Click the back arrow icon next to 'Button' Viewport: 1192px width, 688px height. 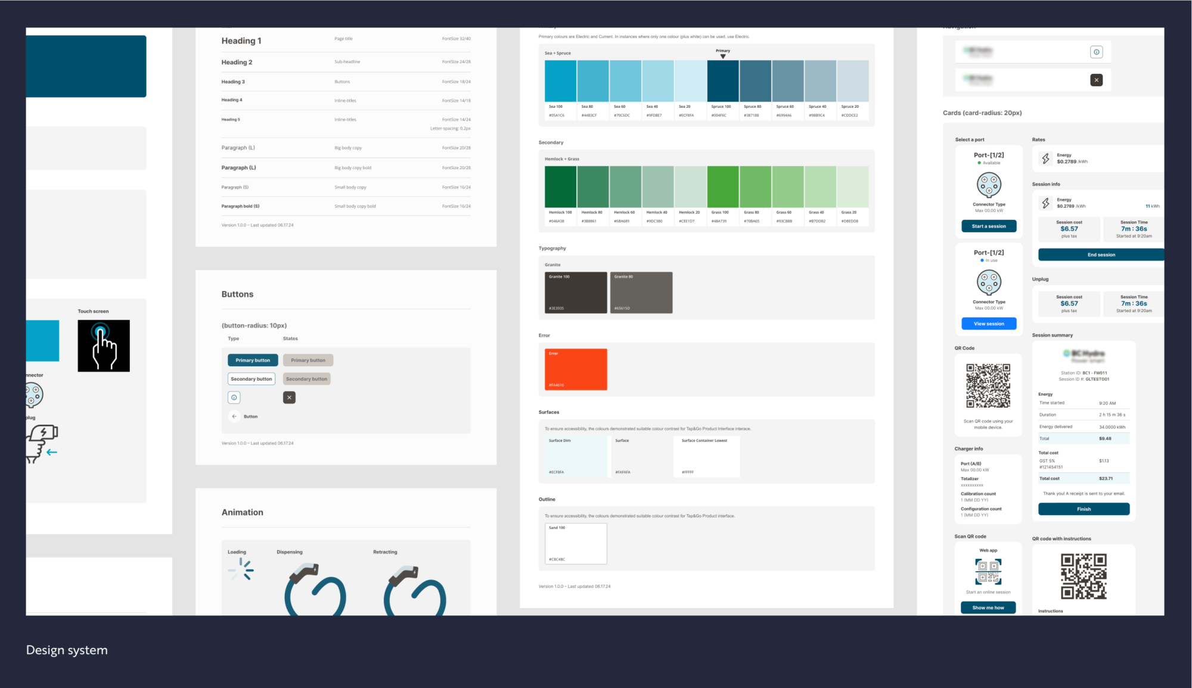pyautogui.click(x=234, y=416)
